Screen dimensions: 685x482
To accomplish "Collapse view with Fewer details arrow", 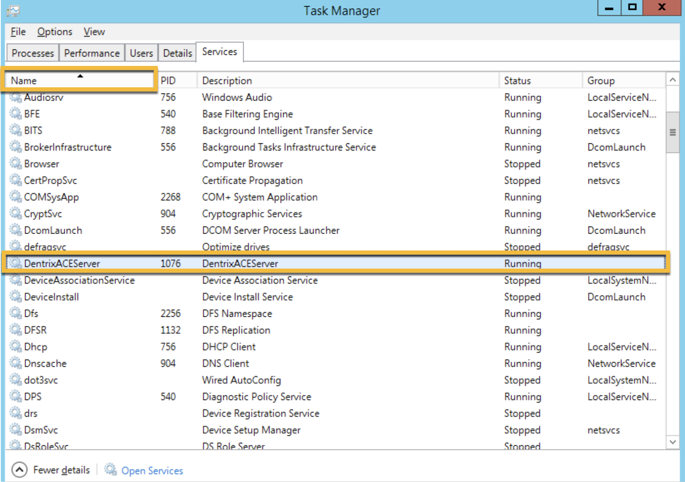I will (x=19, y=470).
